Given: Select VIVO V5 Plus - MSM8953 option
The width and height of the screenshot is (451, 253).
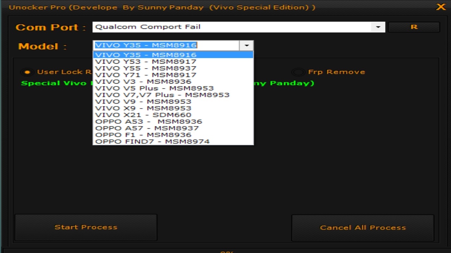Looking at the screenshot, I should (173, 88).
